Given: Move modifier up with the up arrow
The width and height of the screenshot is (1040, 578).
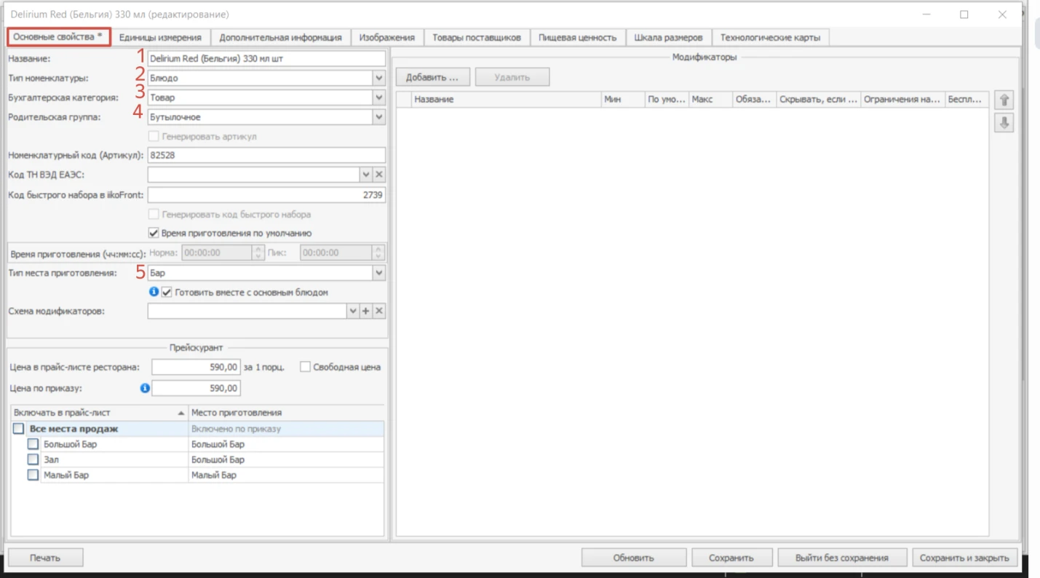Looking at the screenshot, I should pos(1004,100).
